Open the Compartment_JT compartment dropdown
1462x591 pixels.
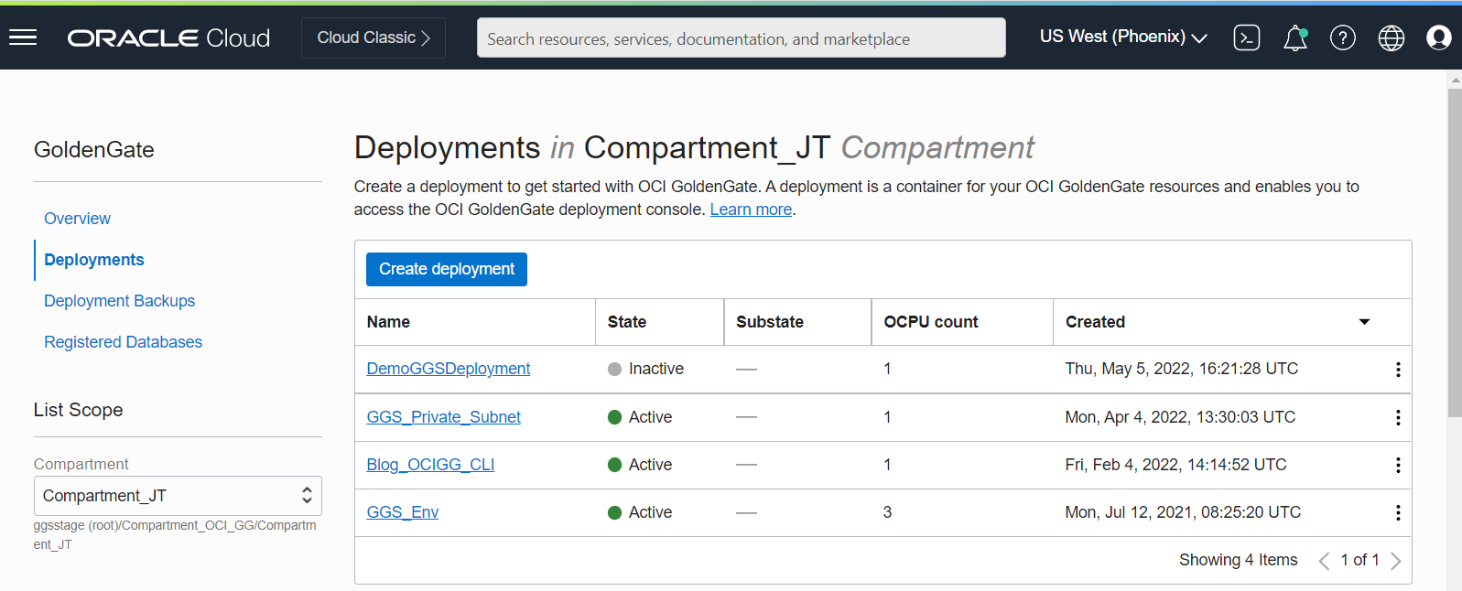pyautogui.click(x=178, y=496)
